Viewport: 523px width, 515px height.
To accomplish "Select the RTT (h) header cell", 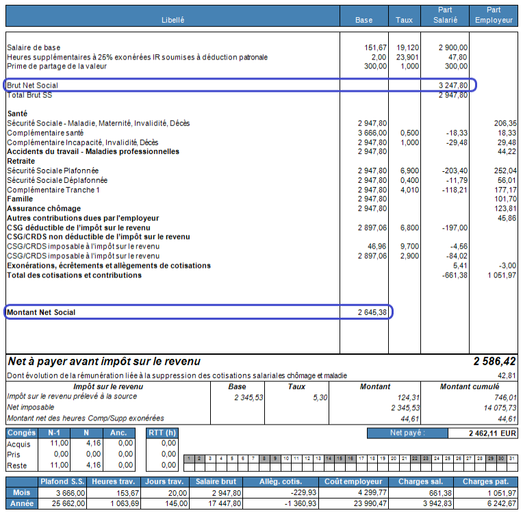I will [162, 433].
